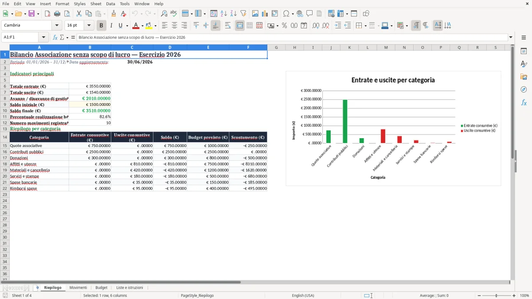This screenshot has width=532, height=299.
Task: Click the font color A swatch
Action: pyautogui.click(x=136, y=26)
